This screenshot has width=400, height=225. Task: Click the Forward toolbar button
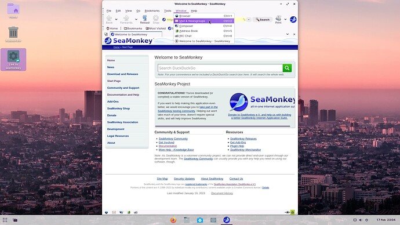(x=126, y=19)
